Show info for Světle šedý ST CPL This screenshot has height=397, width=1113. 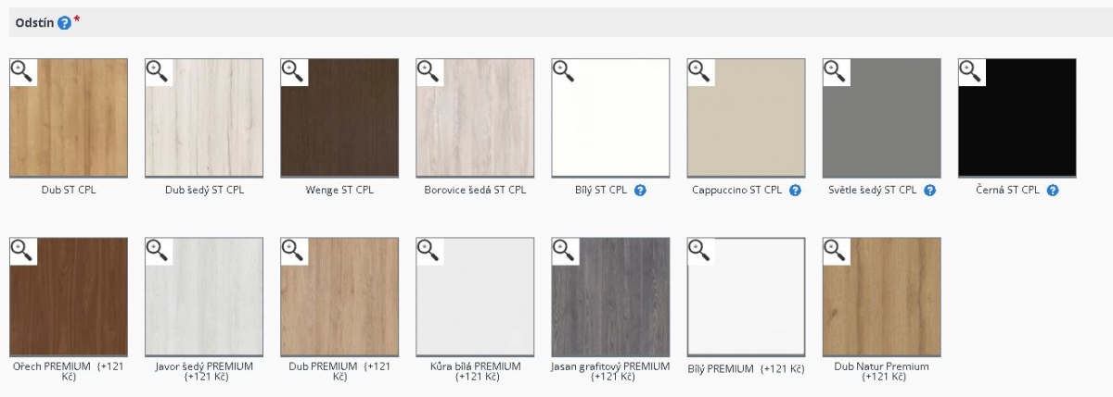929,190
